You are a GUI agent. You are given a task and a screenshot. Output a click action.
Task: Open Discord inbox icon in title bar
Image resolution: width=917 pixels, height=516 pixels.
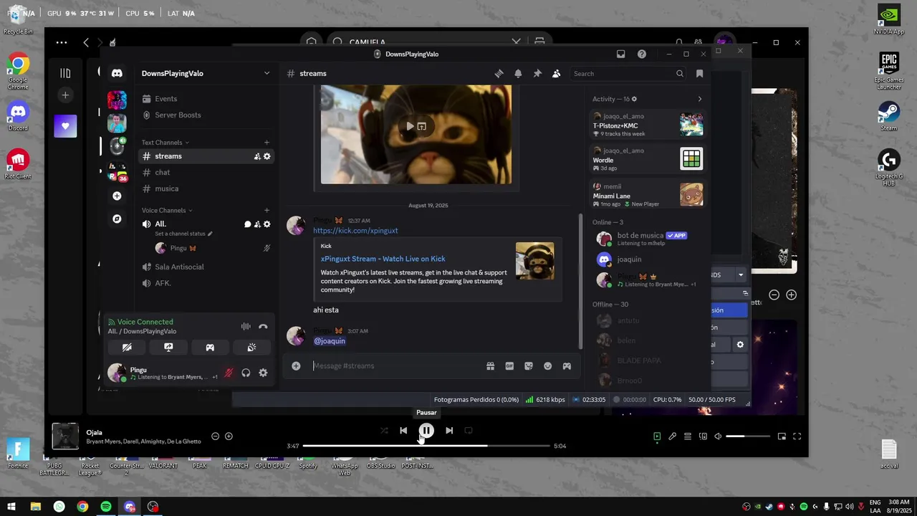(x=620, y=54)
